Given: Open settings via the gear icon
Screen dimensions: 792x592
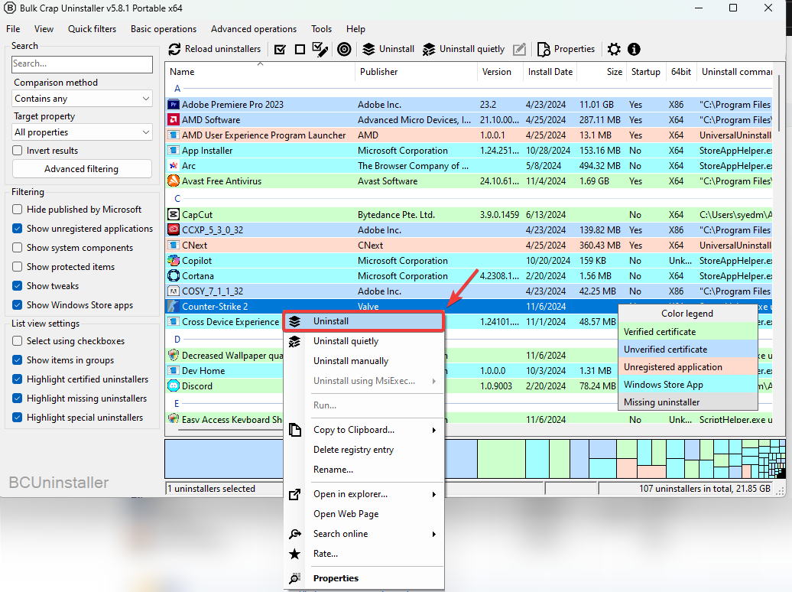Looking at the screenshot, I should pos(614,49).
